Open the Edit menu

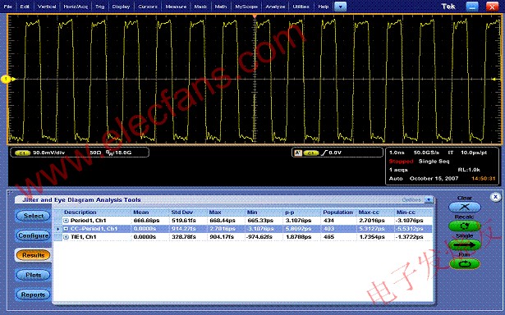(25, 7)
